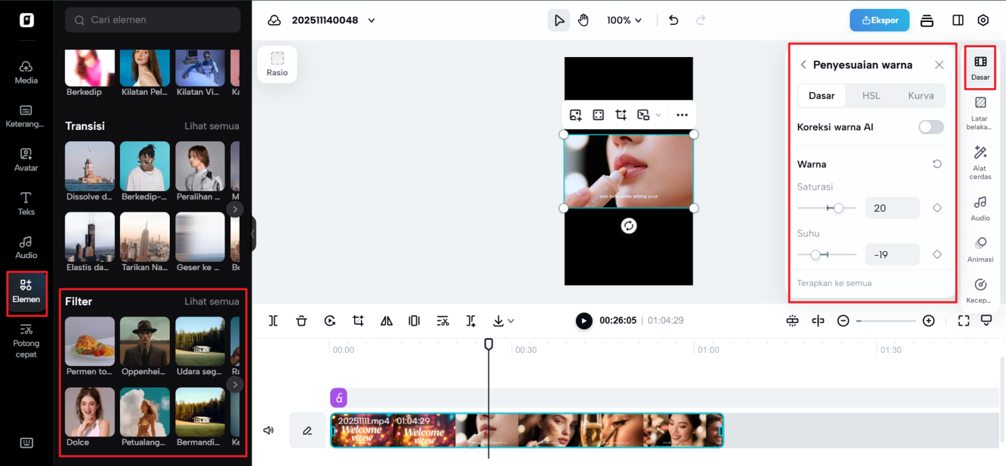Screen dimensions: 1006x466
Task: Switch to the HSL tab
Action: [871, 95]
